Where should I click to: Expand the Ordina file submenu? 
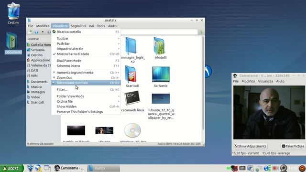[86, 101]
